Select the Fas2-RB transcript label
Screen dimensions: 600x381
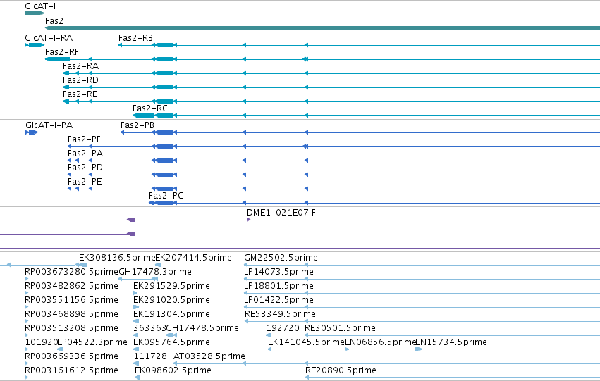point(135,38)
